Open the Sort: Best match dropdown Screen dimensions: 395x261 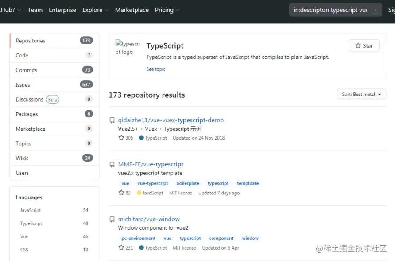(361, 94)
